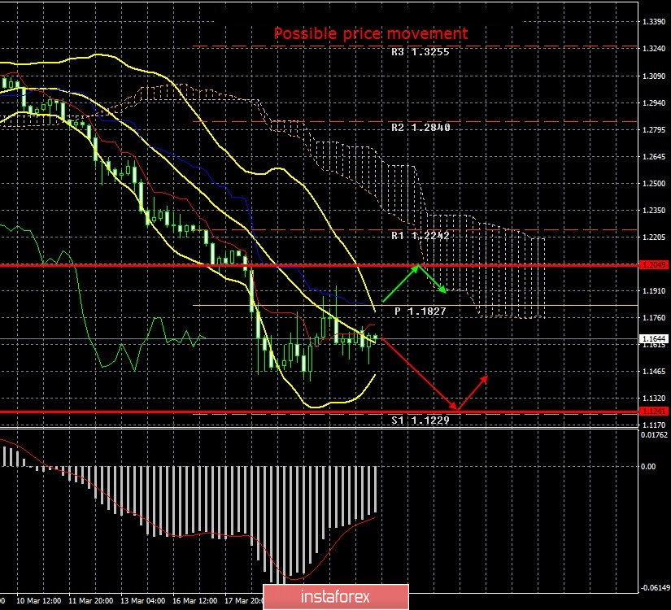Click the 1.2500 price axis value

[654, 184]
